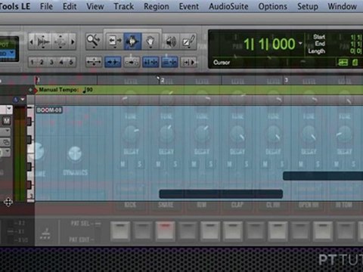Screen dimensions: 363x272
Task: Click the knob above DECAY in SNARE column
Action: [x=166, y=133]
